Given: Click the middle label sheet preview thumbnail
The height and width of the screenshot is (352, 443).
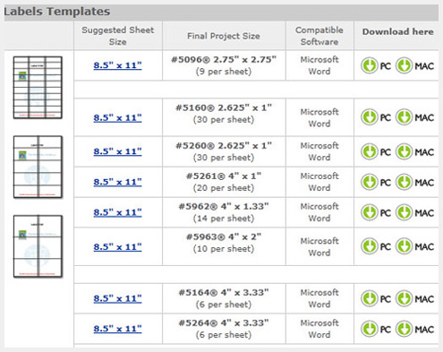Looking at the screenshot, I should tap(38, 167).
